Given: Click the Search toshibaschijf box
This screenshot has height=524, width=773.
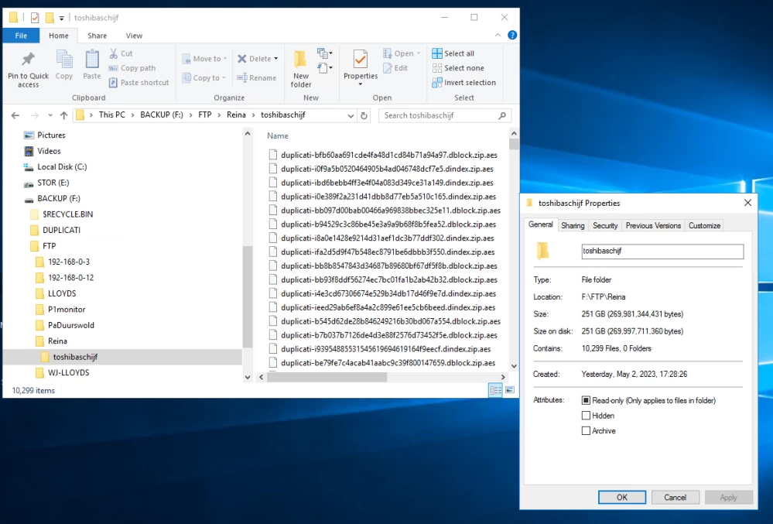Looking at the screenshot, I should (439, 115).
